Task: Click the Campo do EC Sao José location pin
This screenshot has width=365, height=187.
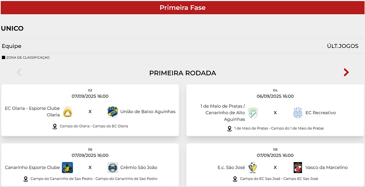Action: 235,179
